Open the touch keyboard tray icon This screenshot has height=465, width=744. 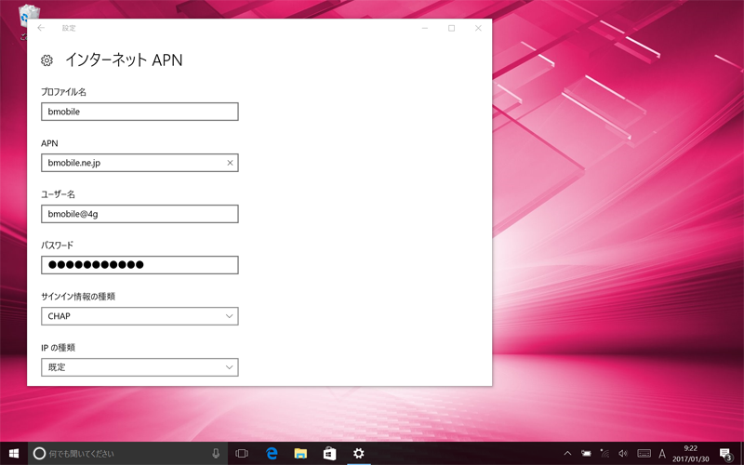click(x=644, y=454)
